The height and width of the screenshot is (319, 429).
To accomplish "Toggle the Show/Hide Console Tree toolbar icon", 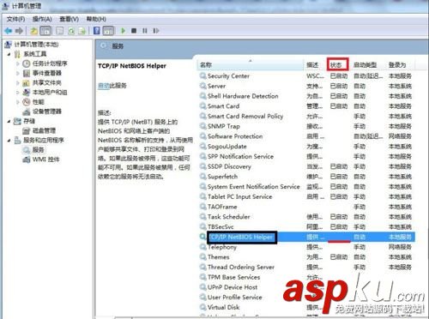I will coord(45,31).
